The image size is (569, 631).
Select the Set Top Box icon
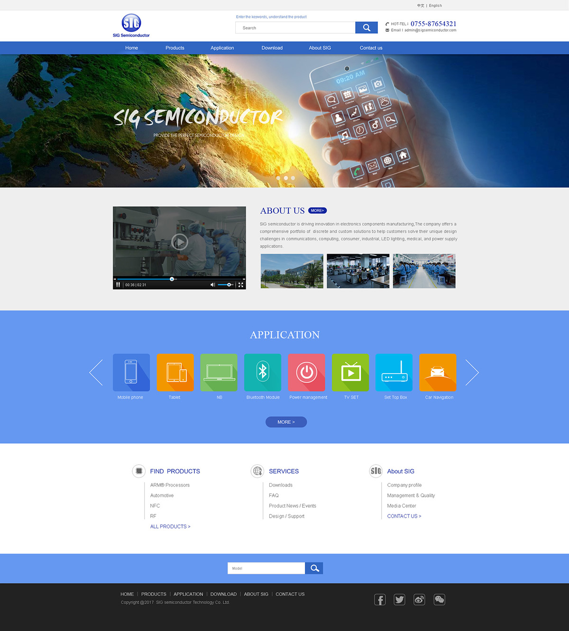point(394,372)
